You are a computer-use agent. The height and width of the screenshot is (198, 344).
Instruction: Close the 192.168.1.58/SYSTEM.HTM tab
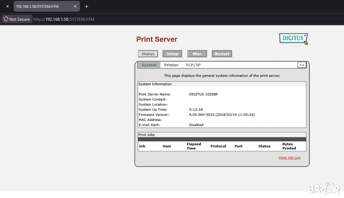75,6
